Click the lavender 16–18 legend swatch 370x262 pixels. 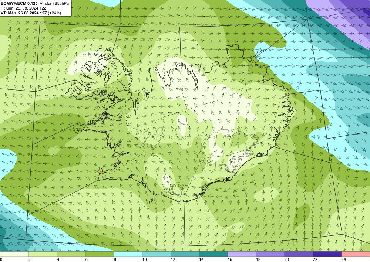pyautogui.click(x=242, y=254)
